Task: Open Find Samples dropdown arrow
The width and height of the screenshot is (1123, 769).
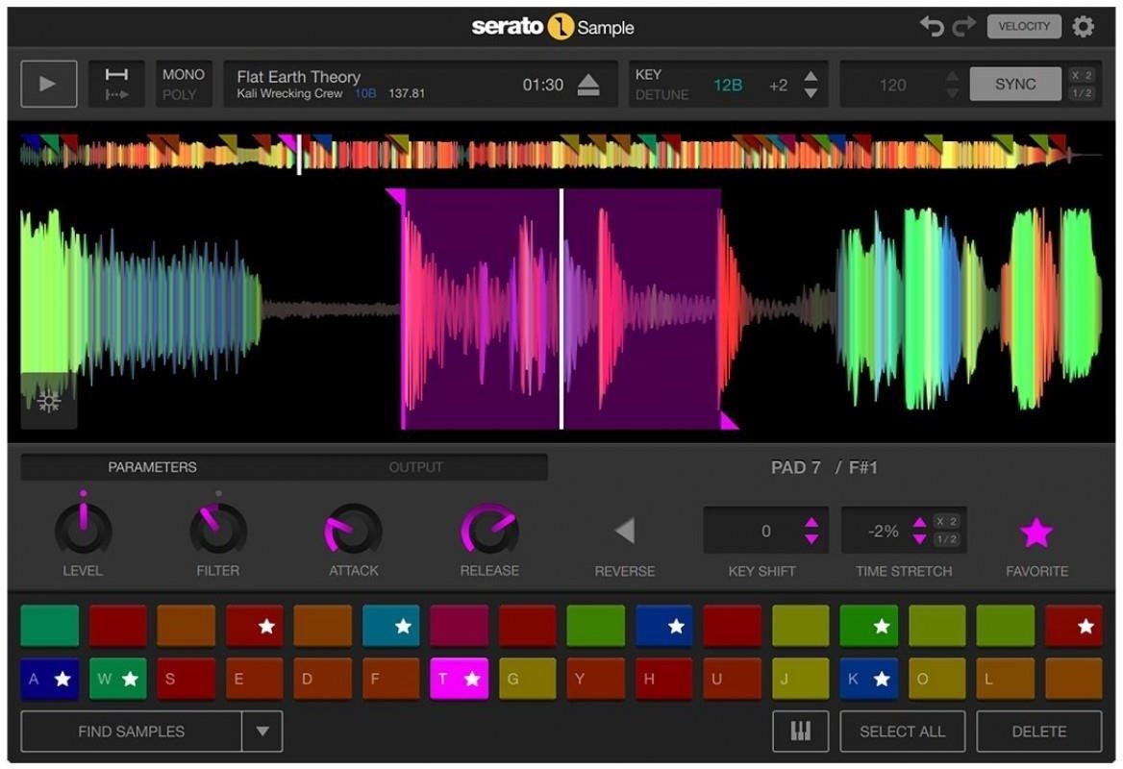Action: [262, 732]
